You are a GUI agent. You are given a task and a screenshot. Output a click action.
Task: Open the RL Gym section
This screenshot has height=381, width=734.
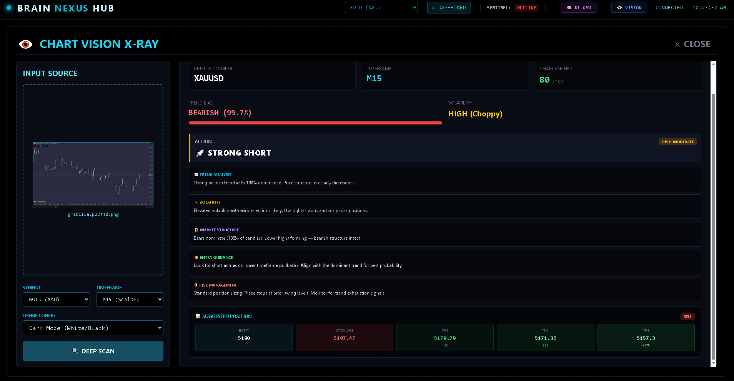[x=578, y=8]
